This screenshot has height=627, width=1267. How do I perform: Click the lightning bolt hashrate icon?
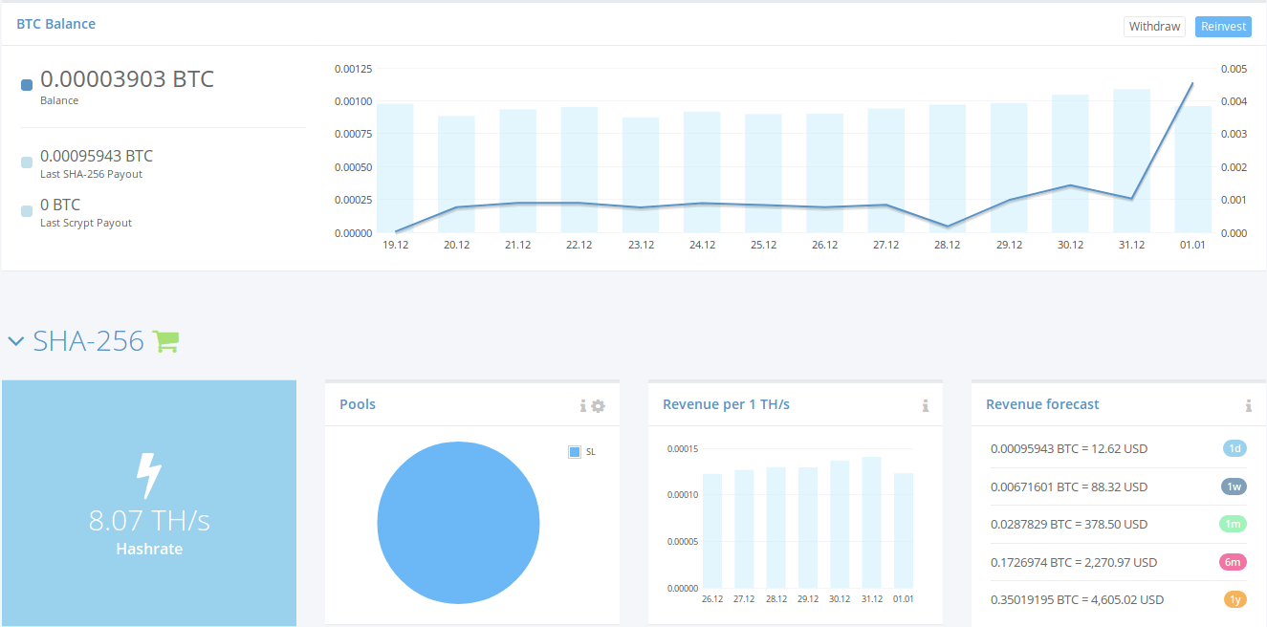(x=149, y=476)
